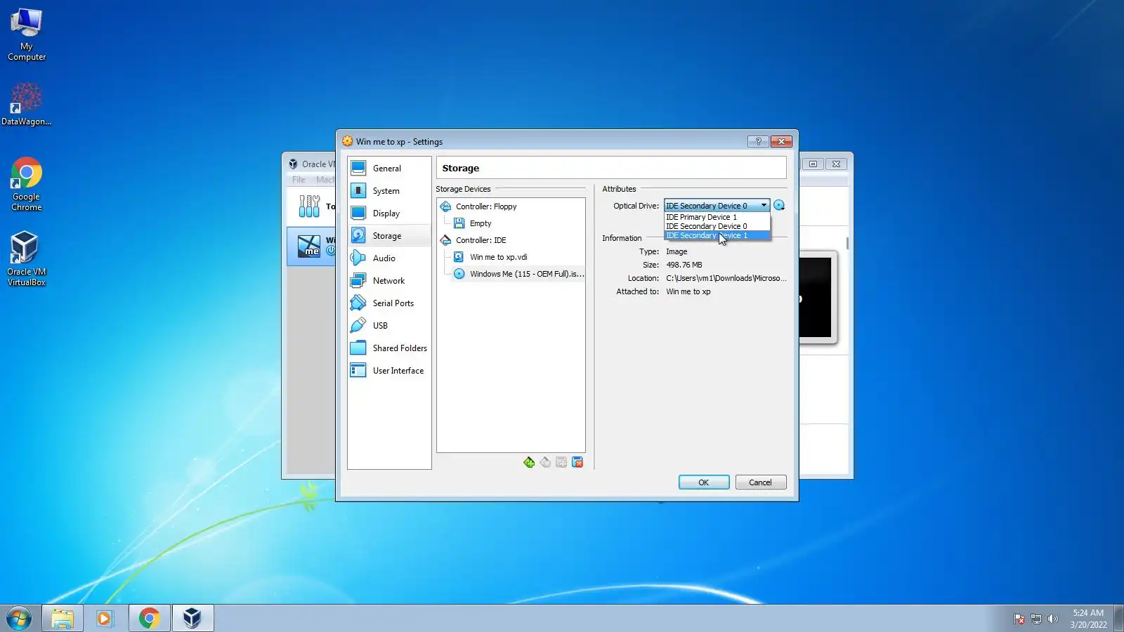This screenshot has width=1124, height=632.
Task: Maximize the VirtualBox Manager window
Action: pos(813,164)
